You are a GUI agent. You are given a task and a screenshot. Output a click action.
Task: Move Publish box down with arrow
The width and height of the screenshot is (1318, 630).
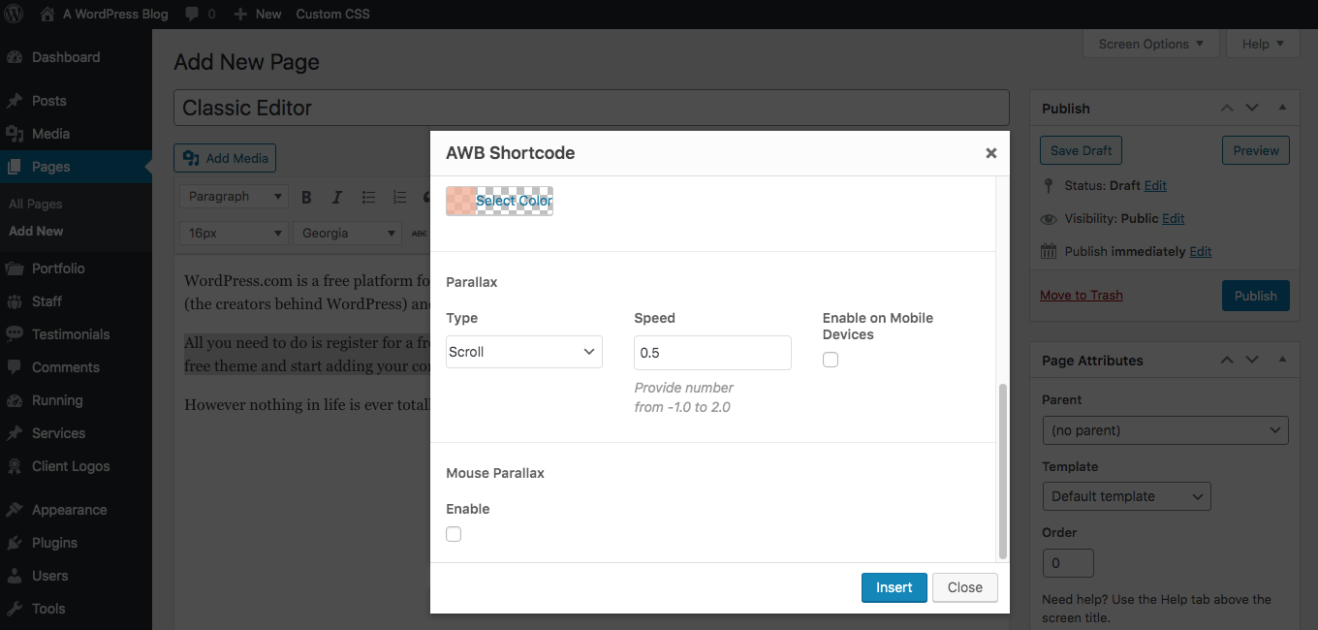click(x=1252, y=109)
